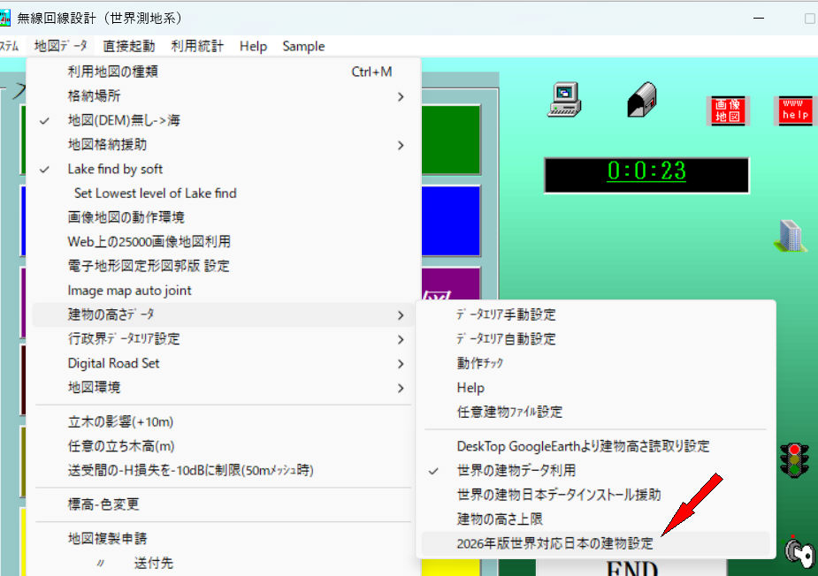This screenshot has width=818, height=576.
Task: Uncheck Lake find by soft
Action: pyautogui.click(x=115, y=169)
